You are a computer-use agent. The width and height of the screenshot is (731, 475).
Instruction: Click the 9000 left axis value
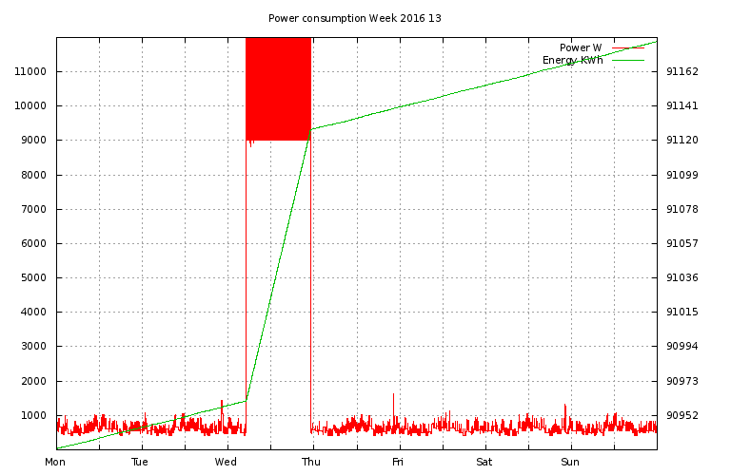(x=33, y=140)
